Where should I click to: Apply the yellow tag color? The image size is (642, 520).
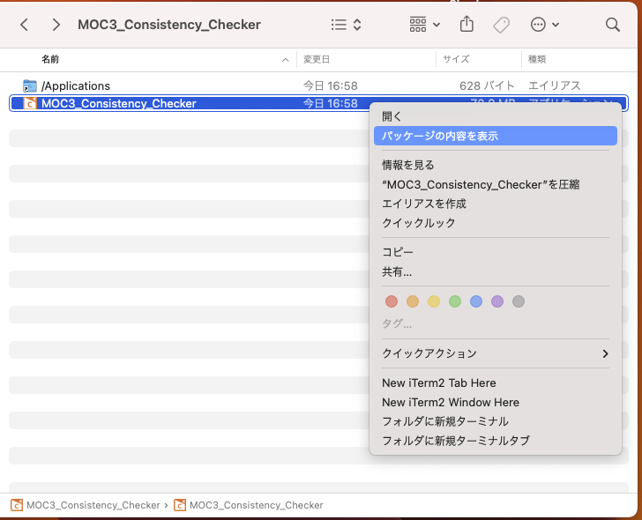click(434, 301)
